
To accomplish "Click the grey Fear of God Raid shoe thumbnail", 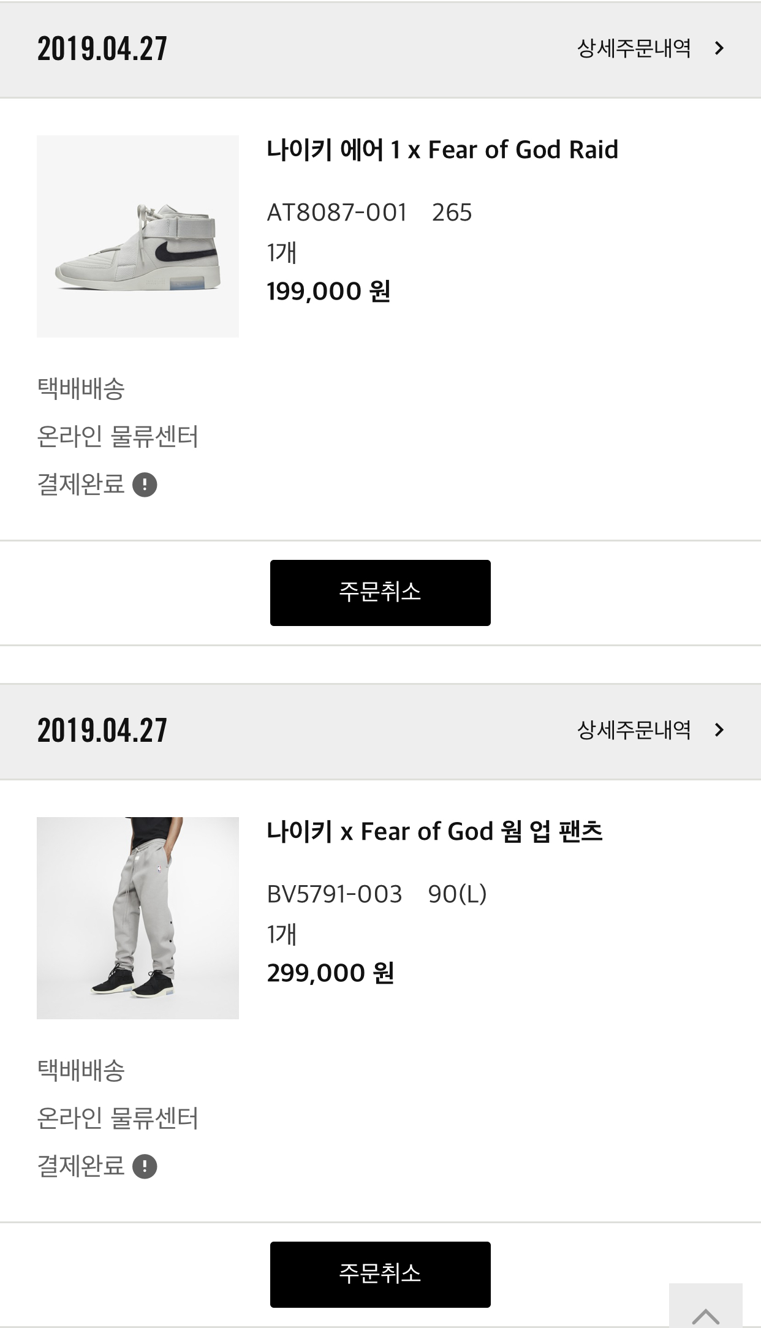I will 138,236.
